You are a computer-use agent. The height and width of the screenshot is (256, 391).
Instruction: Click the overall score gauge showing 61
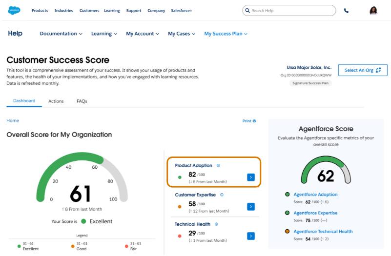[82, 177]
